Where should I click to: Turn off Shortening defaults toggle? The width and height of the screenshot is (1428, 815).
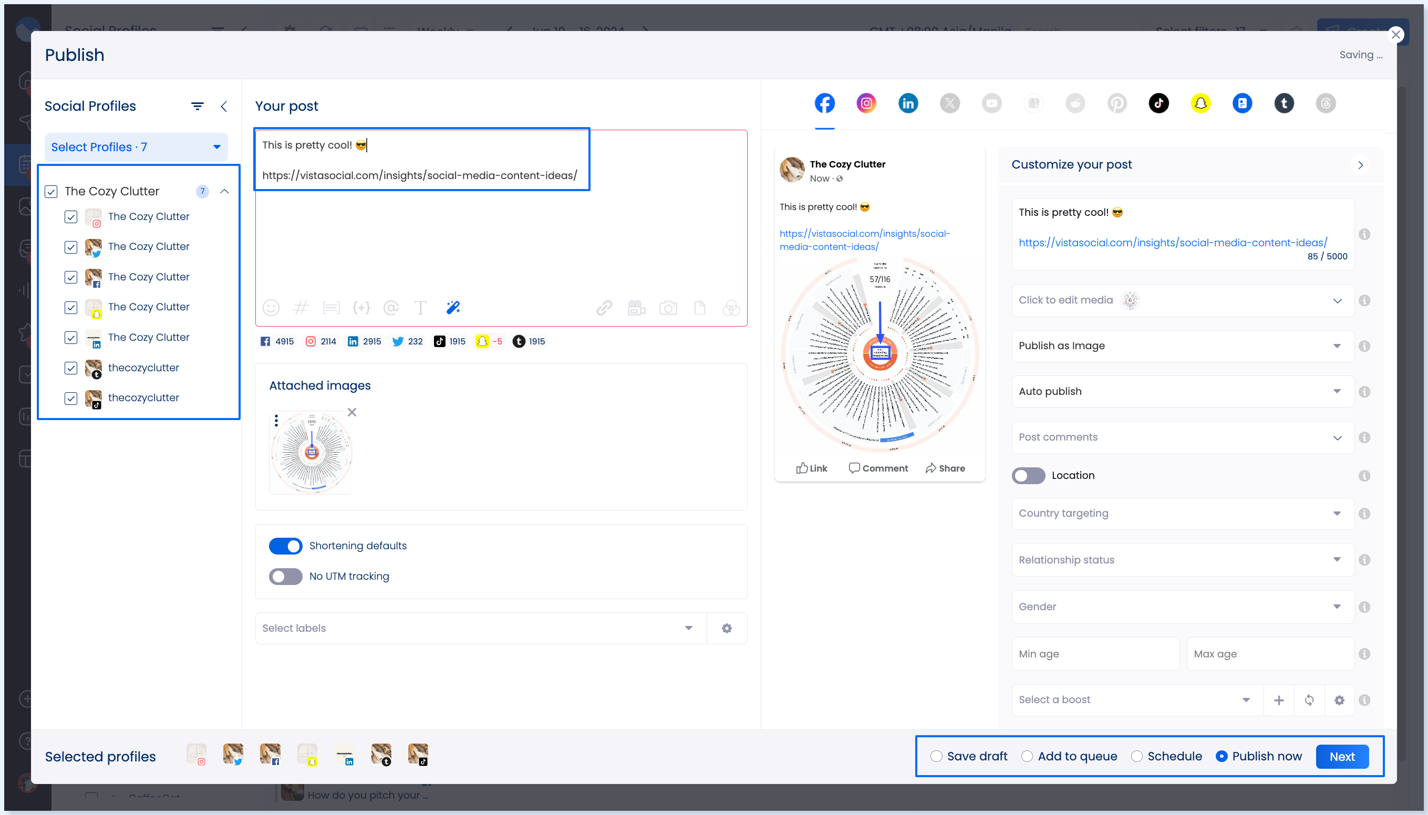tap(286, 546)
